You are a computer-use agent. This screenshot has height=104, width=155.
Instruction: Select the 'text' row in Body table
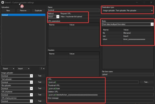click(x=128, y=36)
